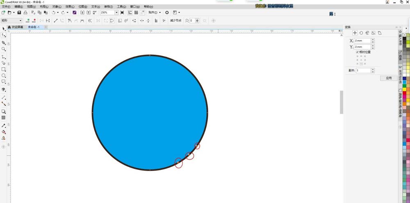Select the Color Eyedropper tool
Viewport: 410px width, 203px height.
tap(3, 125)
